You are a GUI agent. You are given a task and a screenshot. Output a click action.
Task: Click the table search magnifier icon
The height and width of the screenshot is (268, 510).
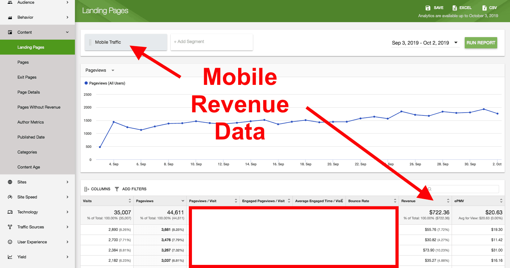pyautogui.click(x=430, y=189)
